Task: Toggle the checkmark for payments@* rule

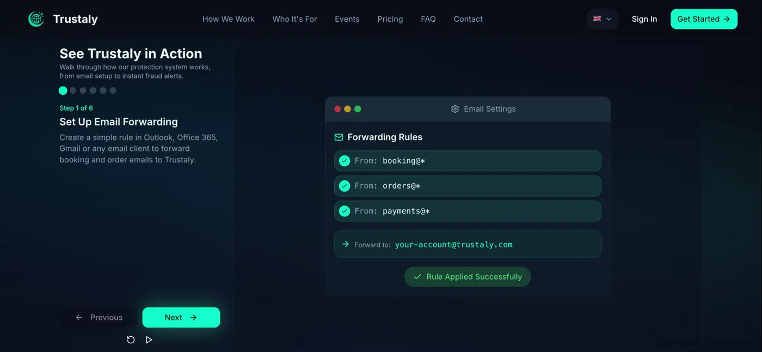Action: (345, 211)
